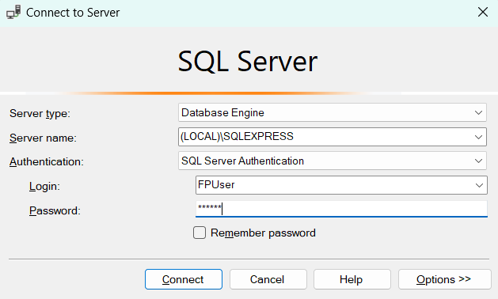This screenshot has width=498, height=299.
Task: Select the Database Engine server type box
Action: [333, 112]
